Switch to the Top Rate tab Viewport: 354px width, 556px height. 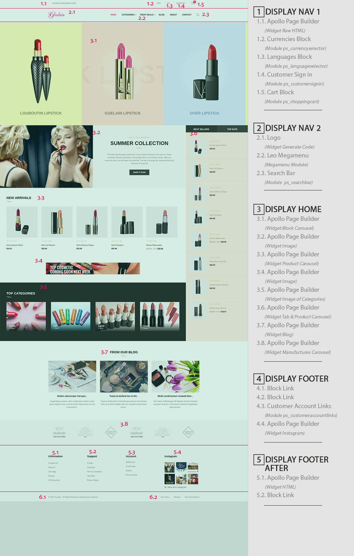coord(232,129)
